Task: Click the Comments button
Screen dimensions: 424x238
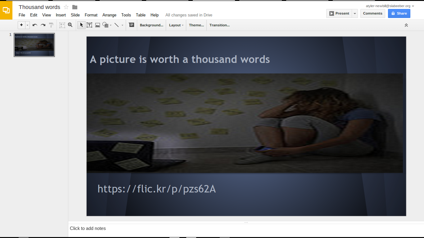Action: tap(372, 13)
